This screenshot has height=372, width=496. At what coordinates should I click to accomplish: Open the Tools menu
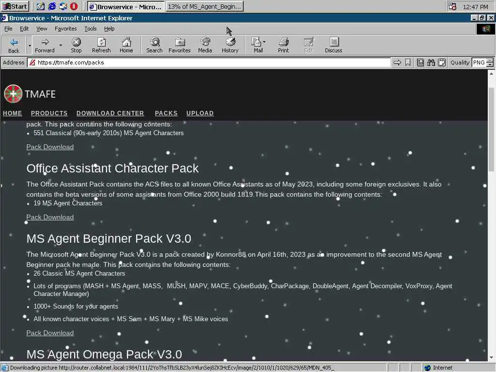click(90, 29)
